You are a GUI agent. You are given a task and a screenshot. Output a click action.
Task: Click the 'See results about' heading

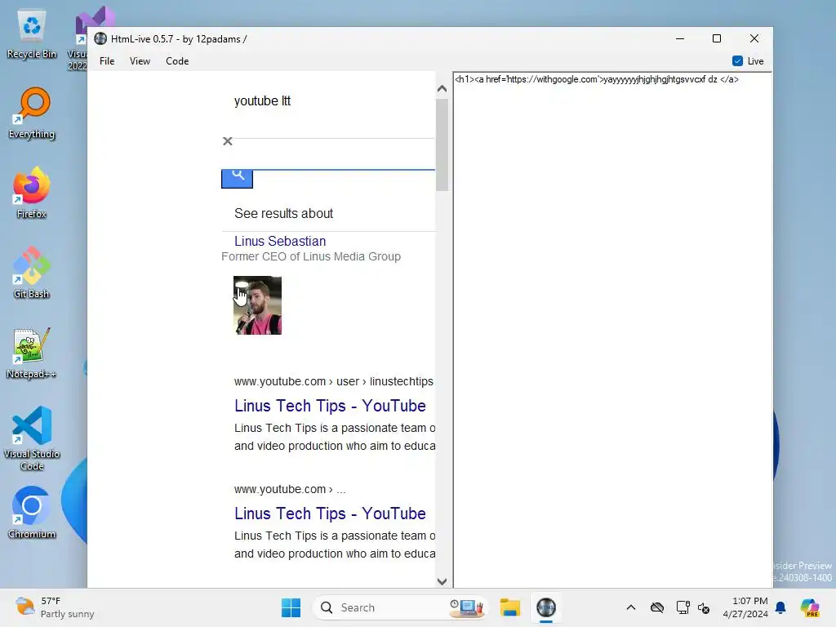283,213
